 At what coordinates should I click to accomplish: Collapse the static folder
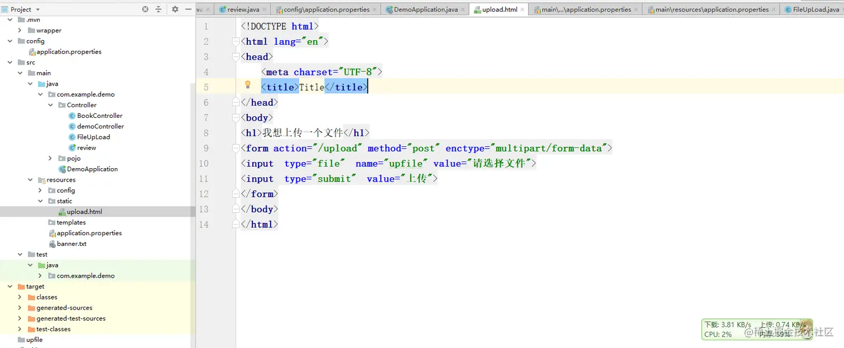pyautogui.click(x=41, y=201)
